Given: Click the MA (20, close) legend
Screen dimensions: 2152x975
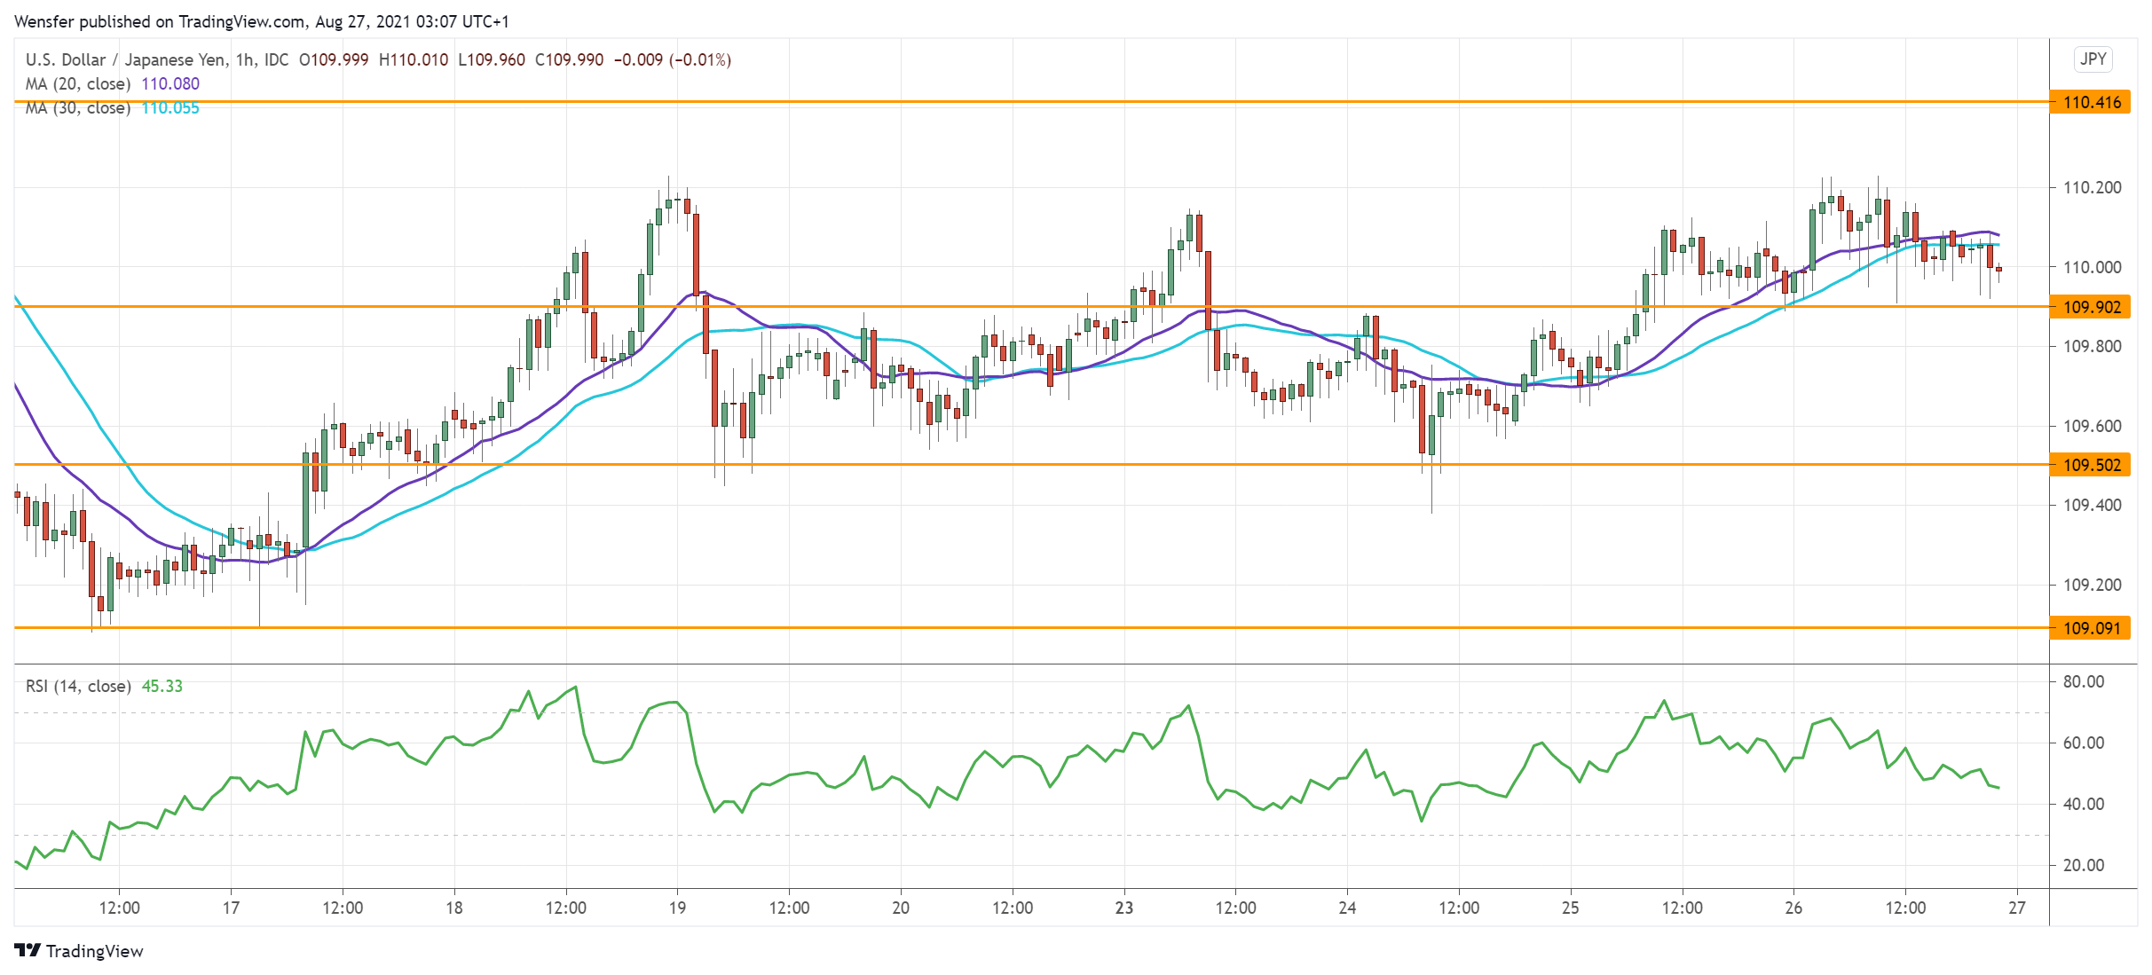Looking at the screenshot, I should (78, 84).
